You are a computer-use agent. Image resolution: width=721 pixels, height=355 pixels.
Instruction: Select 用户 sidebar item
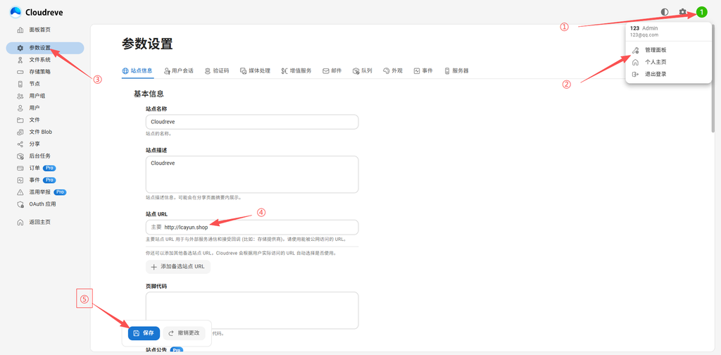click(x=45, y=108)
